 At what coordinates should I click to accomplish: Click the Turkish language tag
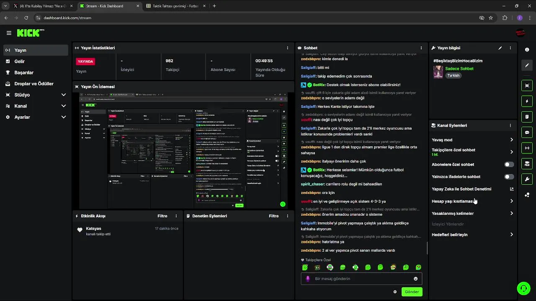454,76
